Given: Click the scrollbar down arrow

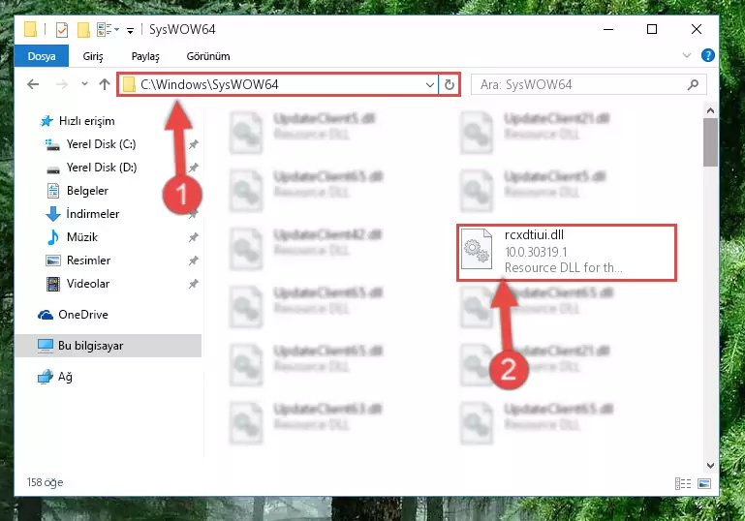Looking at the screenshot, I should pyautogui.click(x=710, y=466).
